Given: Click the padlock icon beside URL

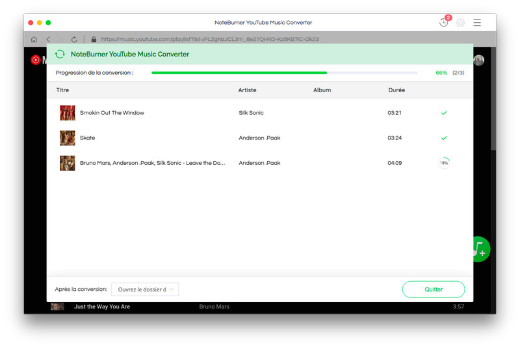Looking at the screenshot, I should point(94,40).
